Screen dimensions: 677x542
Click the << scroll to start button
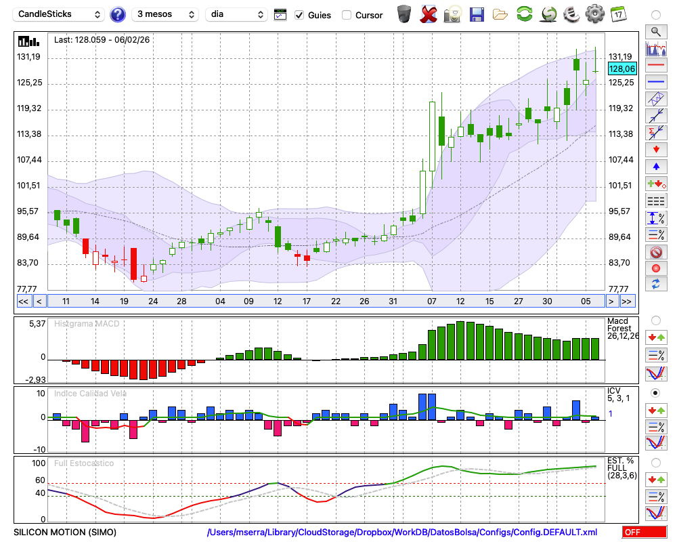[x=23, y=301]
